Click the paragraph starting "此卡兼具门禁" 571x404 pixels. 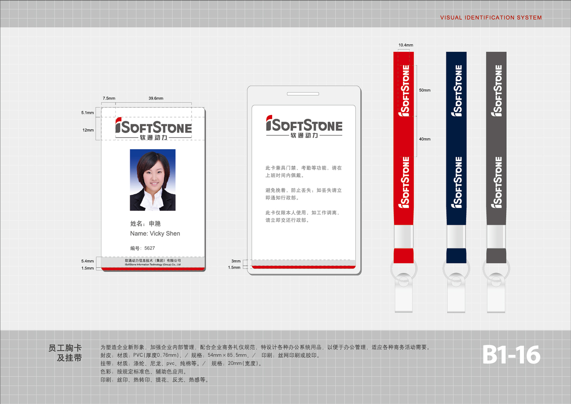pos(303,171)
